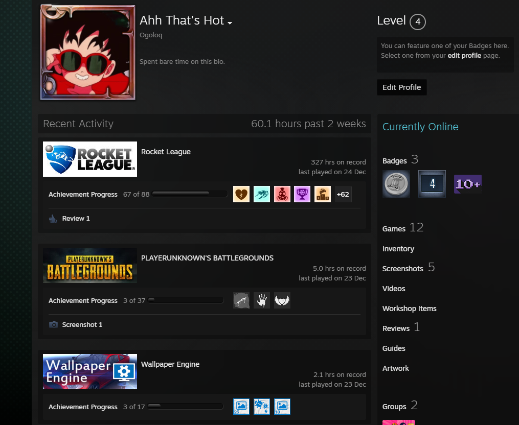Viewport: 519px width, 425px height.
Task: Click the Wallpaper Engine picture achievement marked 25
Action: click(241, 407)
